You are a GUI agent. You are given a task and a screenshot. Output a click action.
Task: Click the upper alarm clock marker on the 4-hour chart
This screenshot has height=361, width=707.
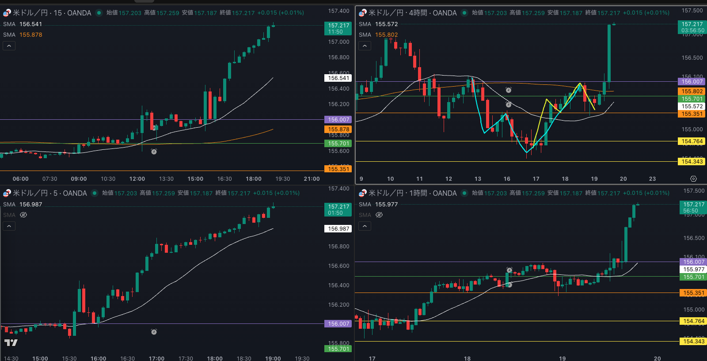[x=509, y=90]
